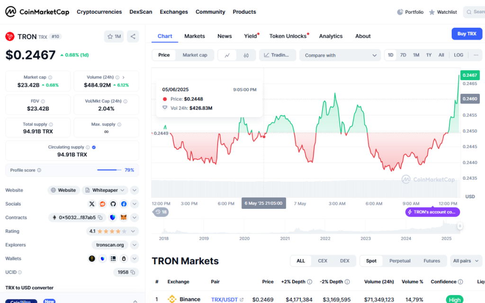This screenshot has height=303, width=485.
Task: Open the chart history badge showing 18
Action: [x=161, y=212]
